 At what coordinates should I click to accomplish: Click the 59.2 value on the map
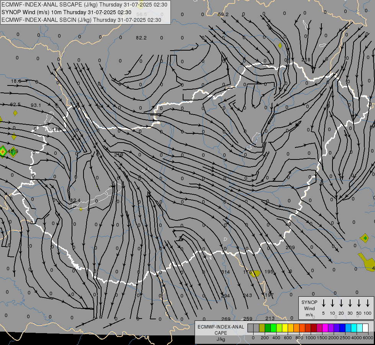[223, 14]
